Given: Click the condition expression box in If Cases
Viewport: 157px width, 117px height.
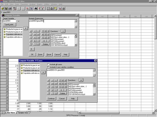Looking at the screenshot, I should pyautogui.click(x=70, y=73).
